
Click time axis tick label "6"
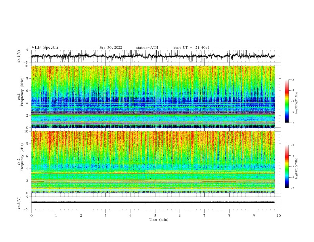[180, 216]
